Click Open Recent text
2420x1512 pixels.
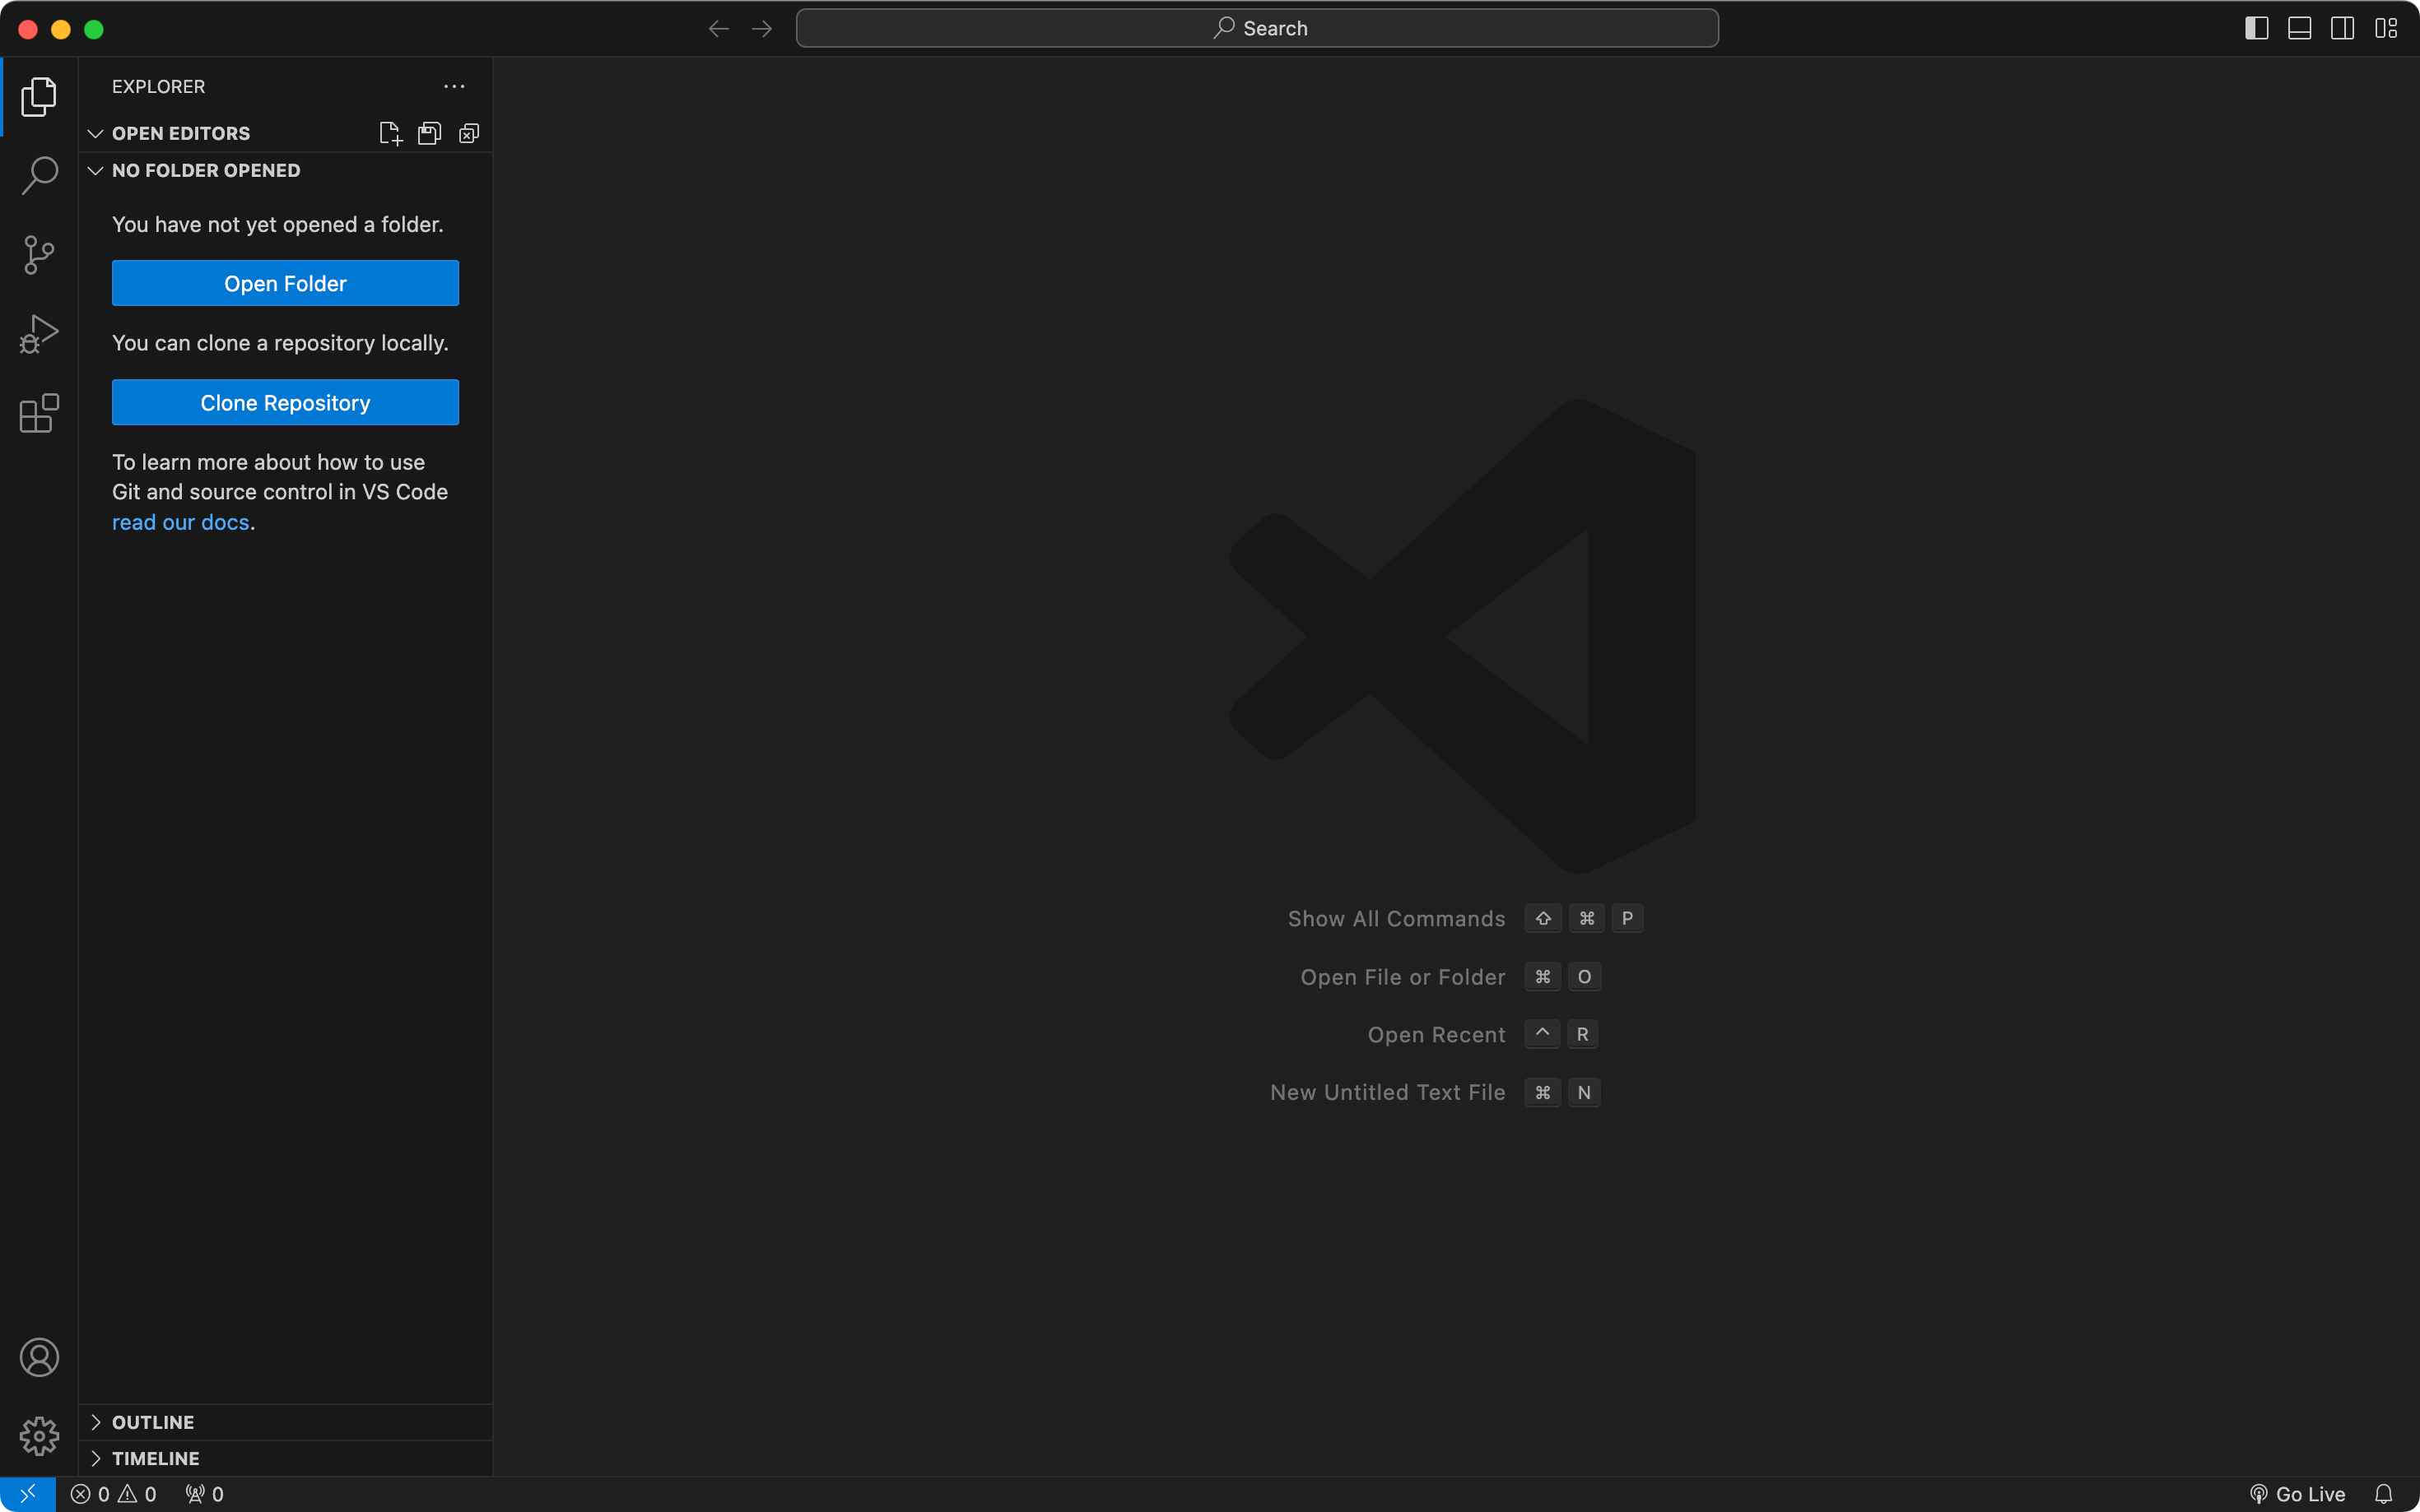[x=1436, y=1034]
